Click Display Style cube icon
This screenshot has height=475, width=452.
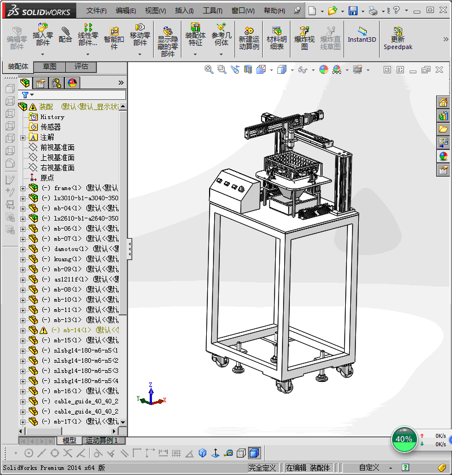(282, 70)
